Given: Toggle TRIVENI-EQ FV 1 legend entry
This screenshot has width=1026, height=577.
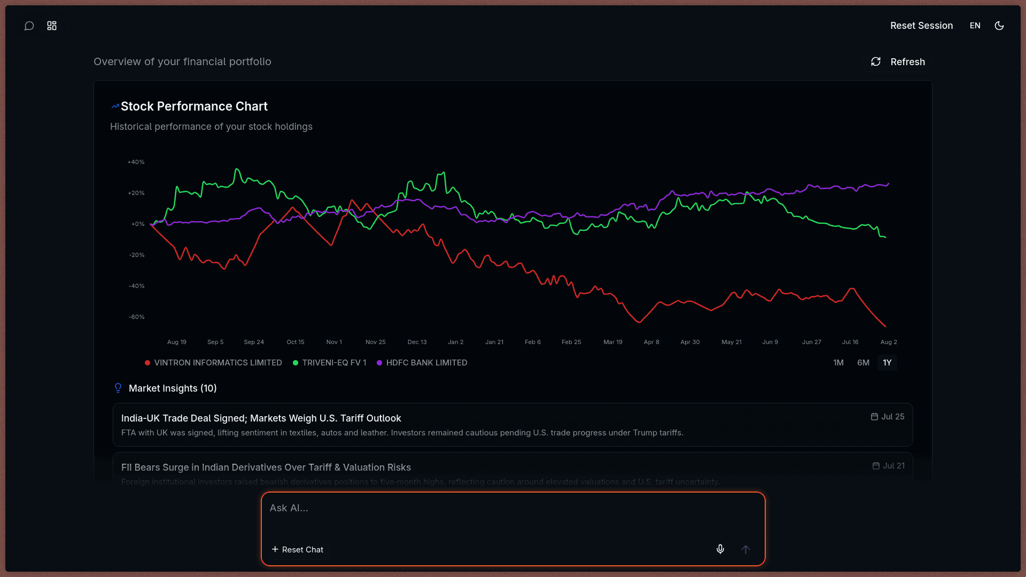Looking at the screenshot, I should tap(330, 363).
